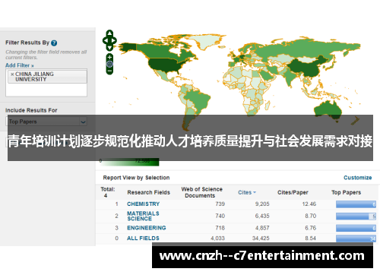Click the documents value 740
Image resolution: width=380 pixels, height=275 pixels.
point(220,216)
